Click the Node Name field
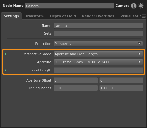This screenshot has width=147, height=128. click(69, 6)
